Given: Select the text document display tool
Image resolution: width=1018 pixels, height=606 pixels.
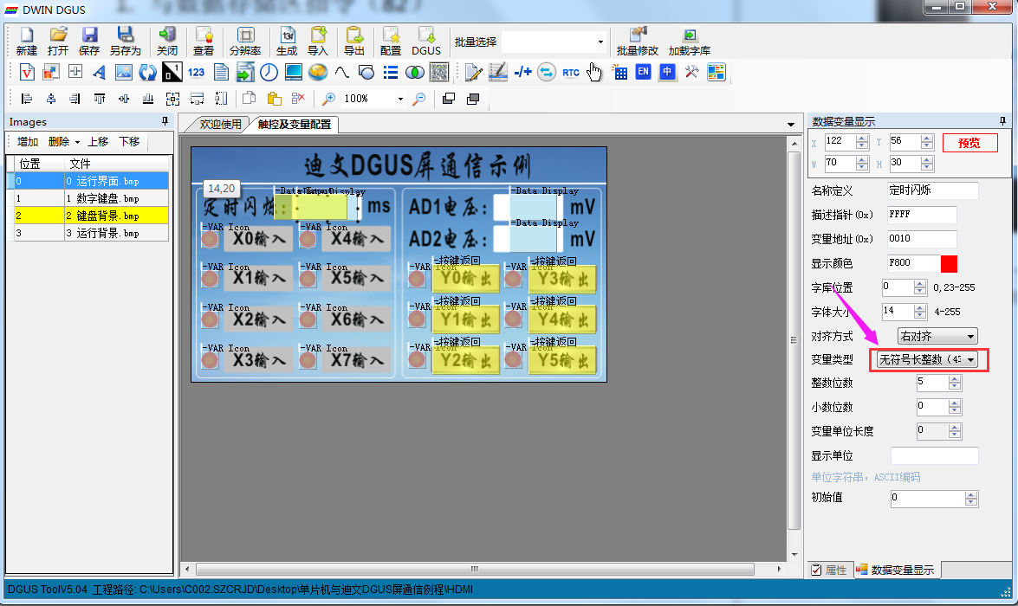Looking at the screenshot, I should coord(221,72).
